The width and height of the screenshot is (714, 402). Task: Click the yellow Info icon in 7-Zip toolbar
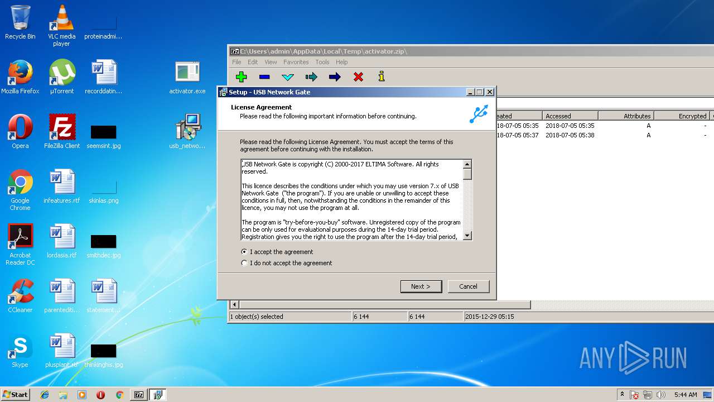(x=382, y=76)
